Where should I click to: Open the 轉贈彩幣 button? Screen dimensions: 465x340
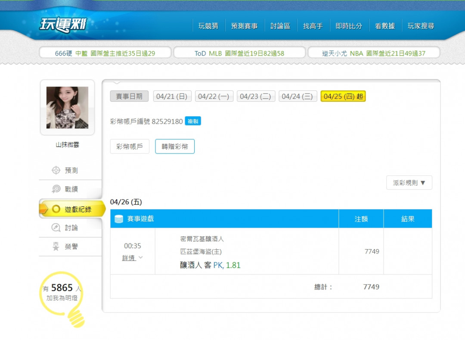pos(175,147)
